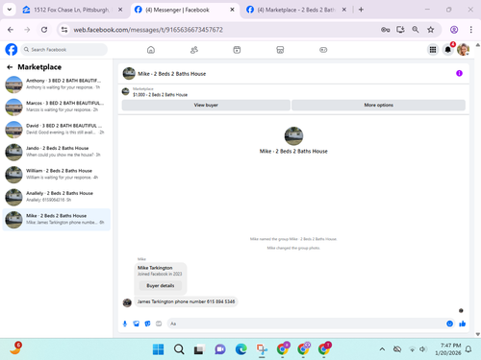
Task: Open the volume speaker tray icon
Action: (x=422, y=349)
